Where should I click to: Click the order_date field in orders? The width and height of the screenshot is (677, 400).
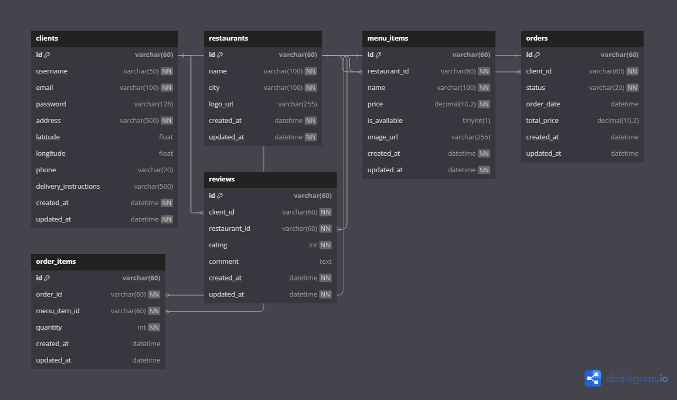[x=582, y=104]
